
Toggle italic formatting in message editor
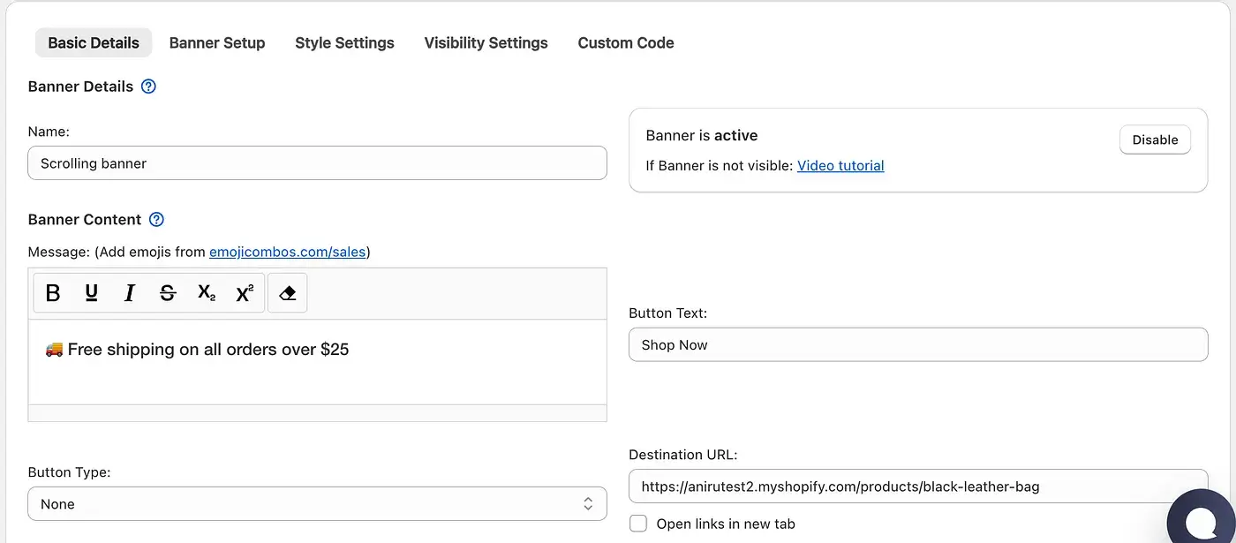tap(130, 293)
